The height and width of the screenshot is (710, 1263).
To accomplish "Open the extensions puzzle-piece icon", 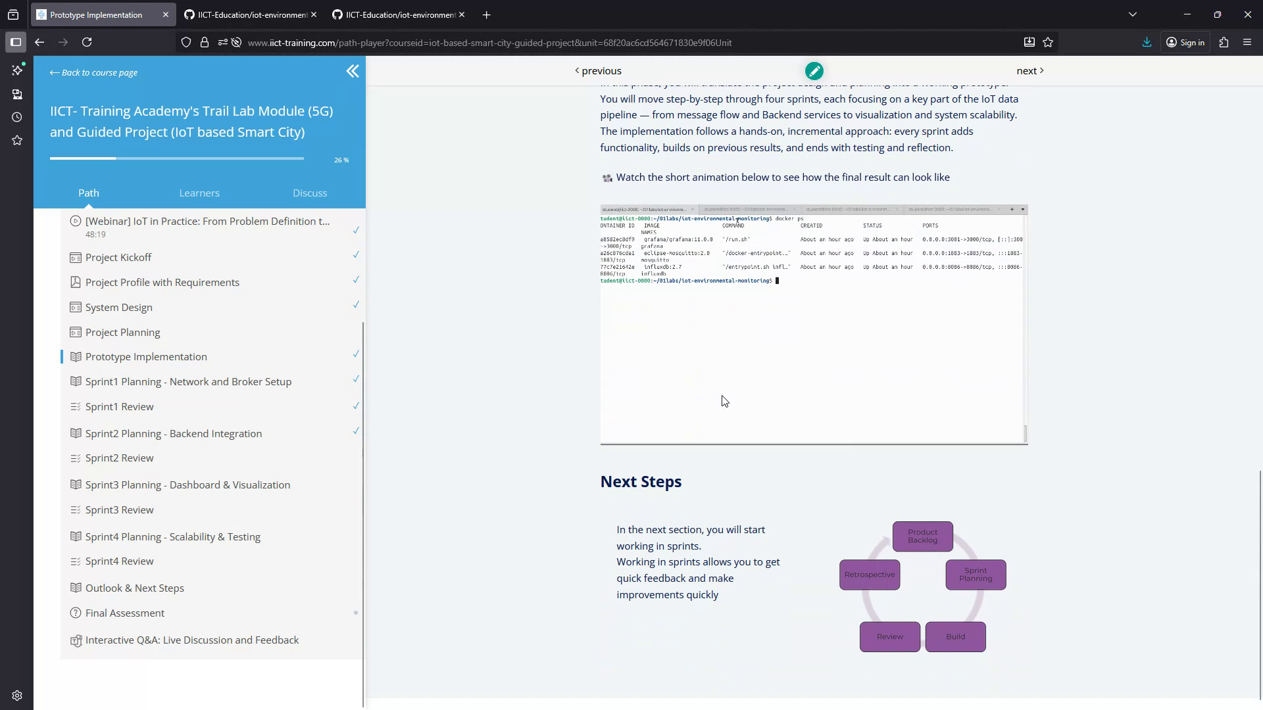I will [x=1224, y=42].
